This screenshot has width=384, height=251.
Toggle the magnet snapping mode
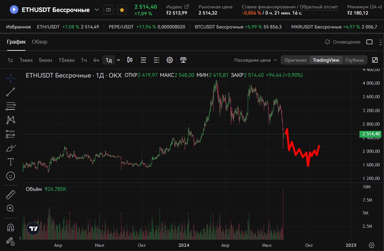(11, 227)
